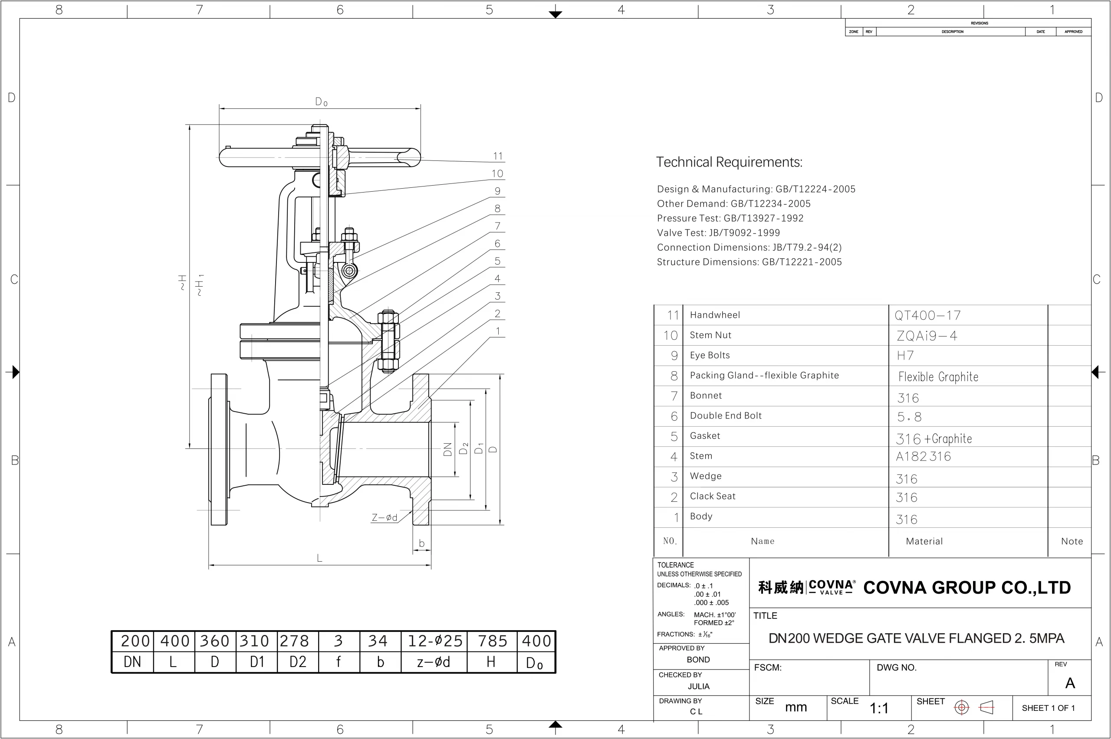Click the right border centering arrow
The image size is (1111, 739).
point(1095,372)
